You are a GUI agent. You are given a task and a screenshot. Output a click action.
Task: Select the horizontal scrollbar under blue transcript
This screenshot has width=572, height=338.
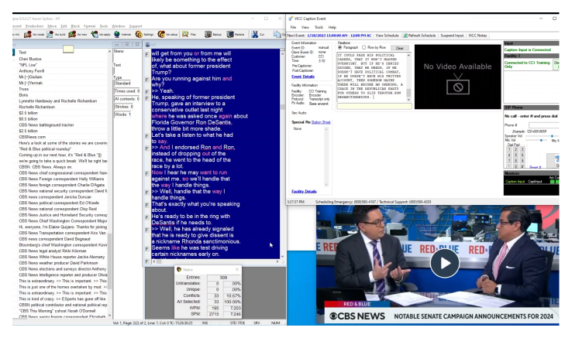(215, 261)
